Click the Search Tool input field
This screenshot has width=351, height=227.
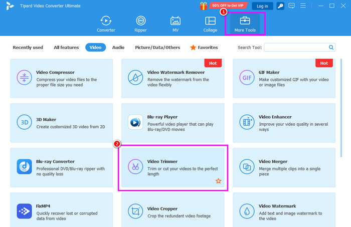[295, 48]
